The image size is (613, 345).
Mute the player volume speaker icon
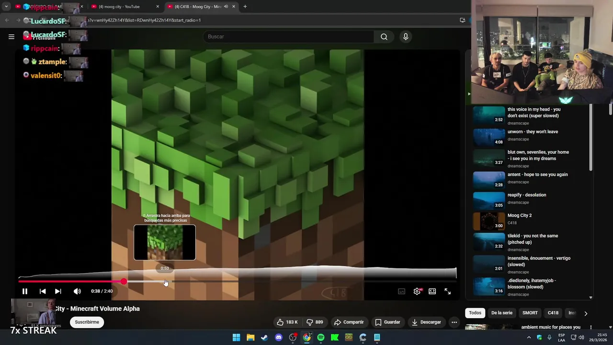pyautogui.click(x=77, y=291)
